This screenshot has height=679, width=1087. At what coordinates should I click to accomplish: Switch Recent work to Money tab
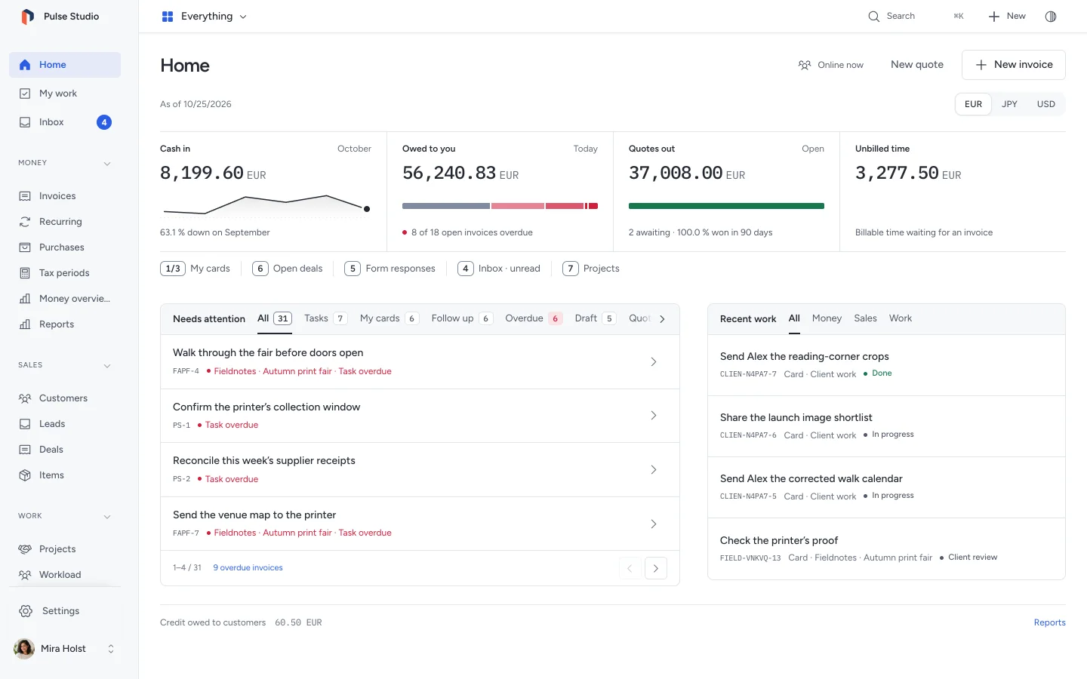coord(827,318)
